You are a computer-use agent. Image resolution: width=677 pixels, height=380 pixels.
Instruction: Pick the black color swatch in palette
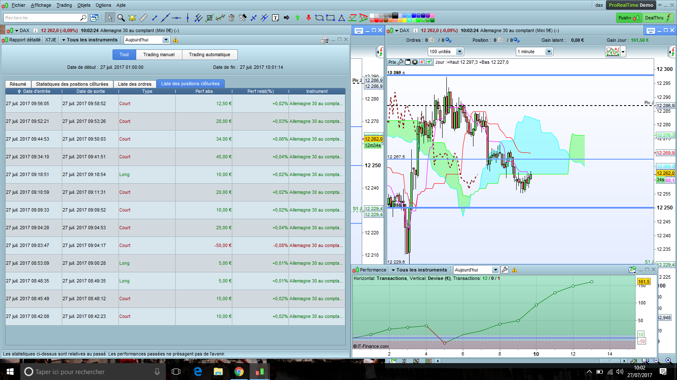[x=395, y=16]
